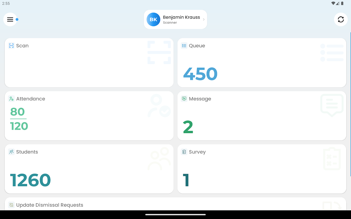351x219 pixels.
Task: Tap the Attendance person-check icon
Action: pos(11,99)
